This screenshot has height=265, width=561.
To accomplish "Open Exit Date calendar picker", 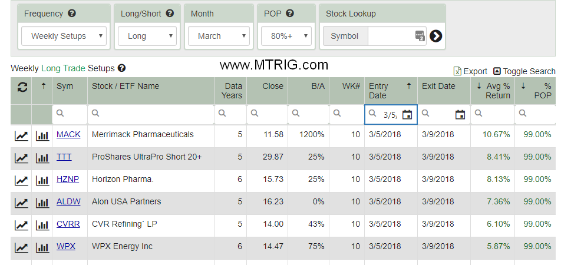I will coord(460,115).
